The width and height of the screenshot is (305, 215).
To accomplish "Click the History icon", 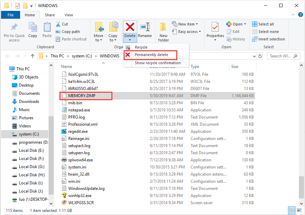I will click(x=229, y=39).
